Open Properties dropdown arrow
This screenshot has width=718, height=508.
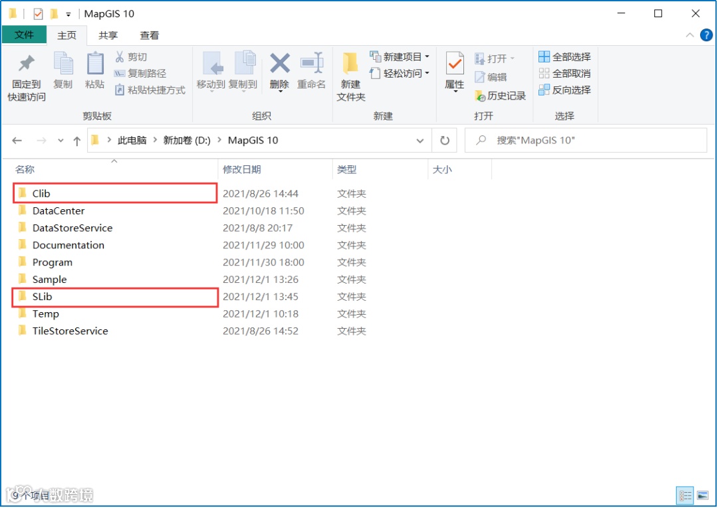(x=455, y=92)
